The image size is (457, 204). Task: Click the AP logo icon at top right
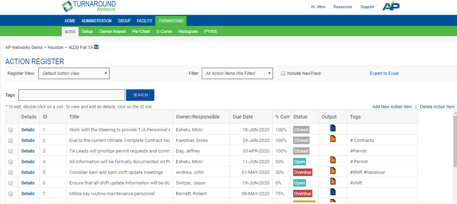[390, 7]
